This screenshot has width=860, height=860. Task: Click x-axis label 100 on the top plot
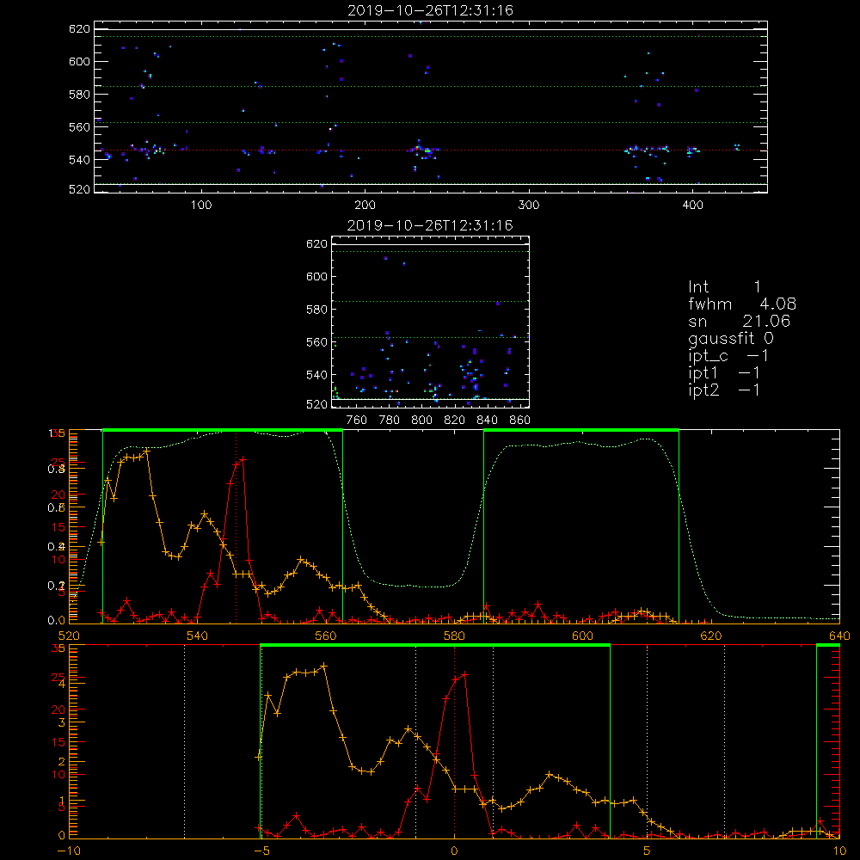(201, 206)
